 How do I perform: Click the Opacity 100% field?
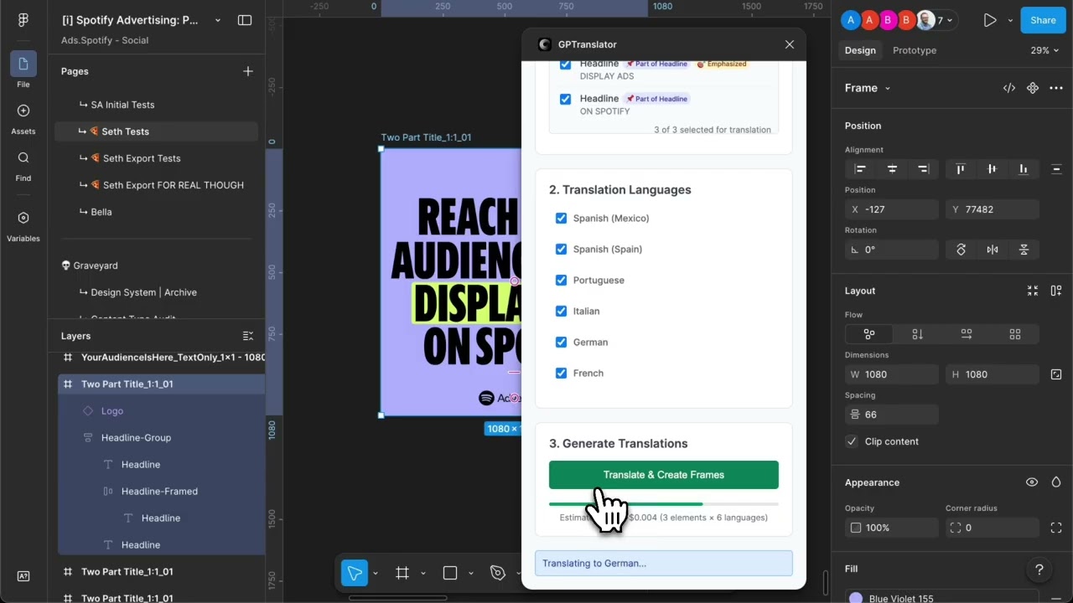(892, 528)
